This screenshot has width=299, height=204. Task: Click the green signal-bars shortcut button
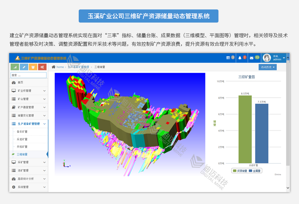pyautogui.click(x=15, y=67)
